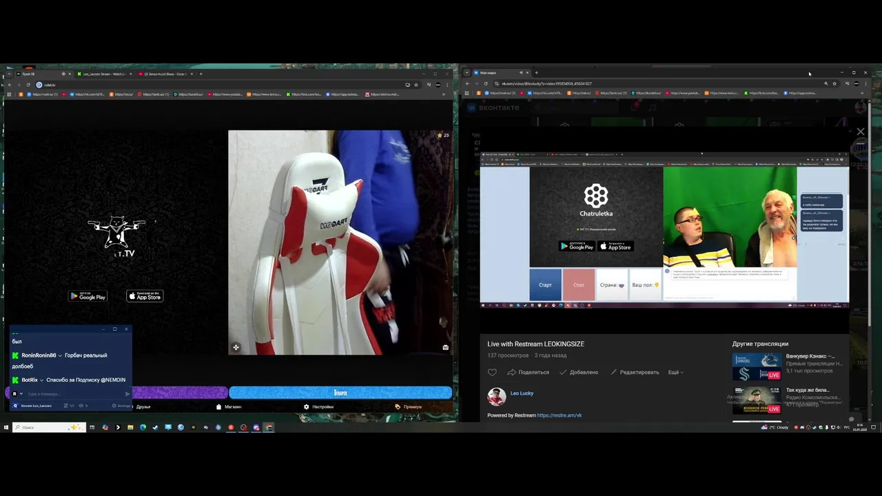This screenshot has height=496, width=882.
Task: Click Поделиться under the VK video
Action: click(x=529, y=372)
